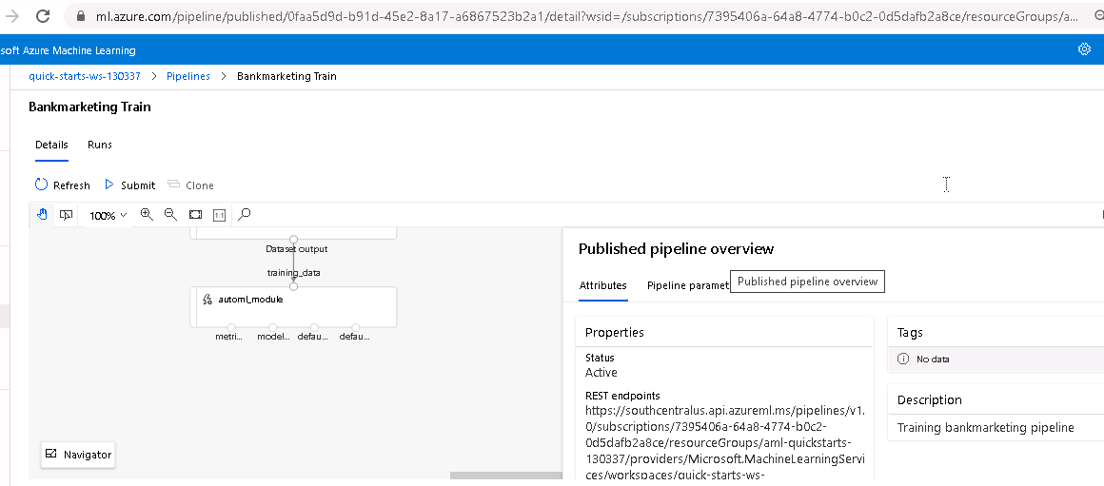Screen dimensions: 1104x486
Task: Click the 'Training bankmarketing pipeline' description
Action: click(x=985, y=428)
